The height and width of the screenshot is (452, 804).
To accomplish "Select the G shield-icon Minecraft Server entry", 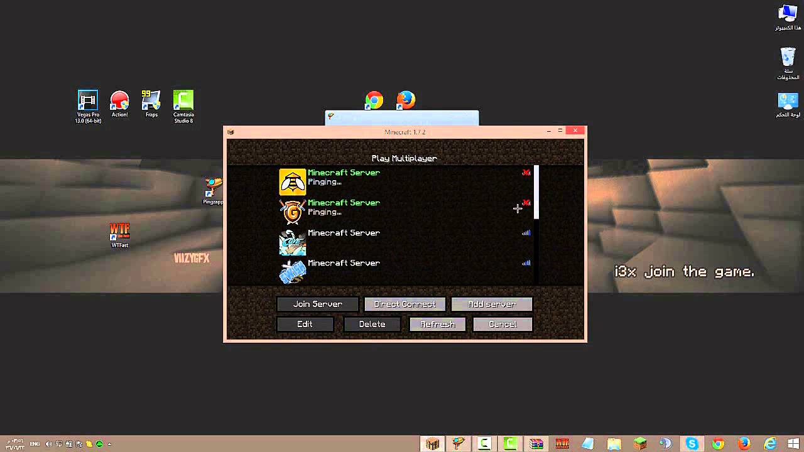I will click(406, 212).
